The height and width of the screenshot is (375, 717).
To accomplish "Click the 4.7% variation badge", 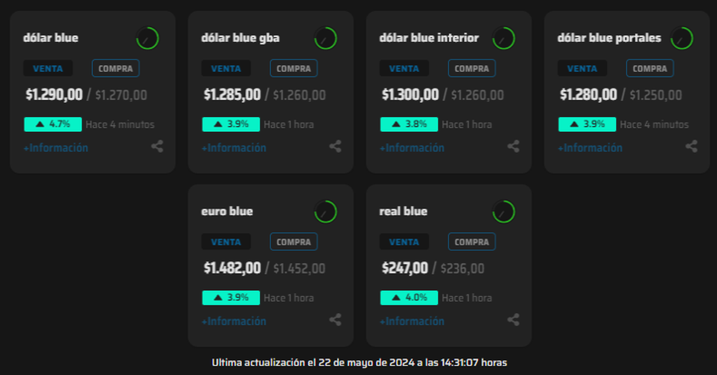I will (53, 124).
